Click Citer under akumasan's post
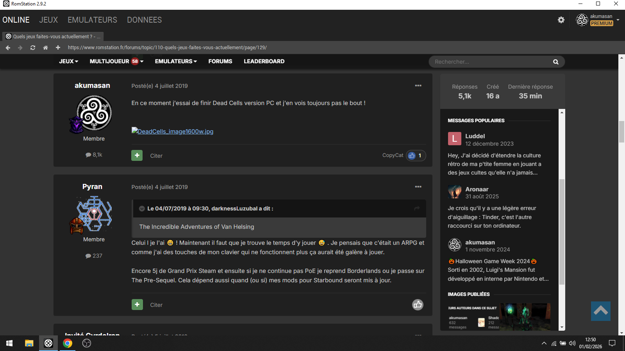625x351 pixels. click(156, 156)
